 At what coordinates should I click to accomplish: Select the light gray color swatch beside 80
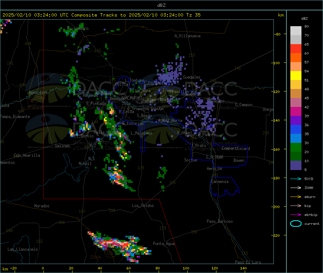(296, 31)
